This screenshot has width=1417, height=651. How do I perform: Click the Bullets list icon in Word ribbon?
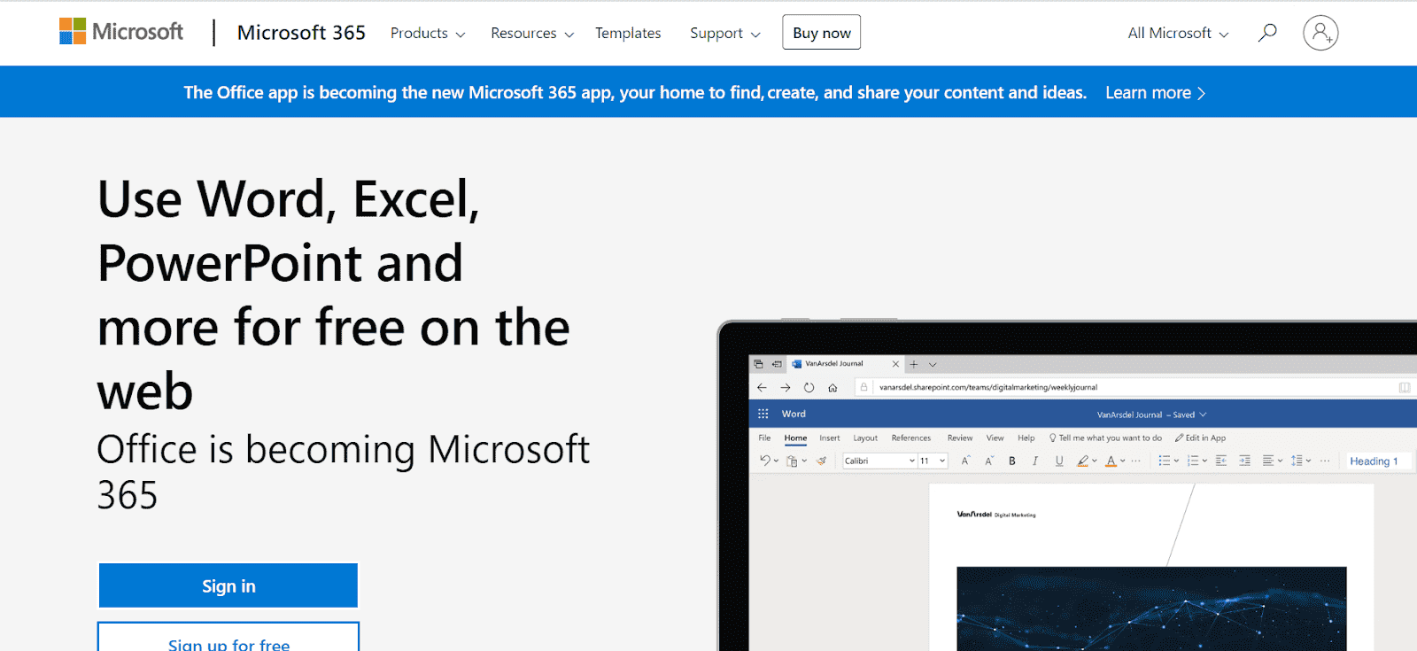(x=1165, y=461)
